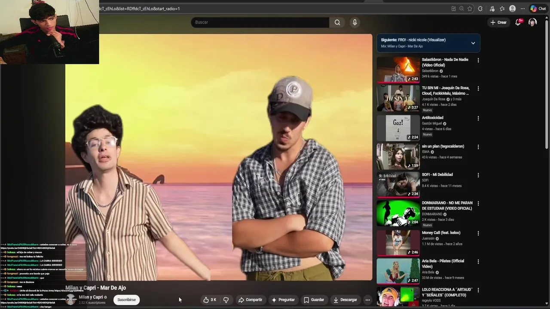Open Salastkbron - Nada De Nadie title

point(445,62)
